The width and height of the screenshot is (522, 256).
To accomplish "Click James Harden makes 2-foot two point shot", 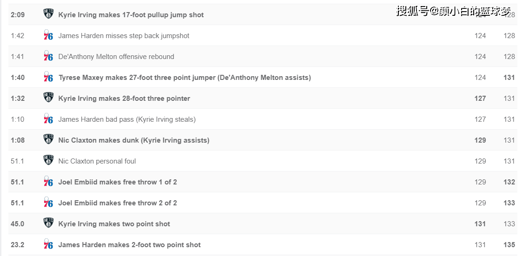I will [130, 245].
